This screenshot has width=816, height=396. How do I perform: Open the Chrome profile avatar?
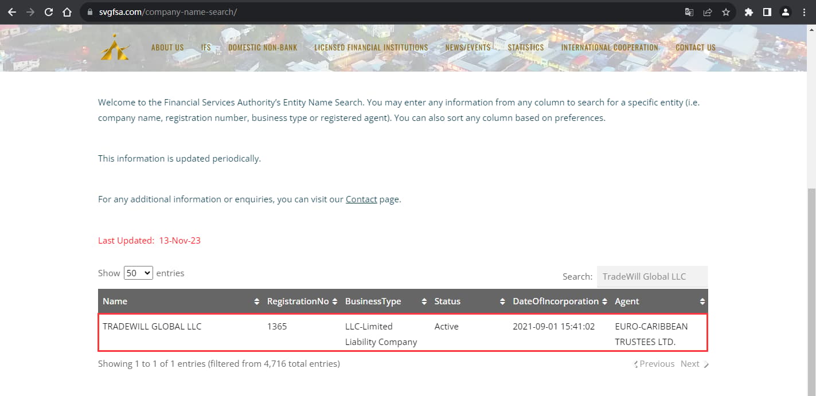coord(786,12)
